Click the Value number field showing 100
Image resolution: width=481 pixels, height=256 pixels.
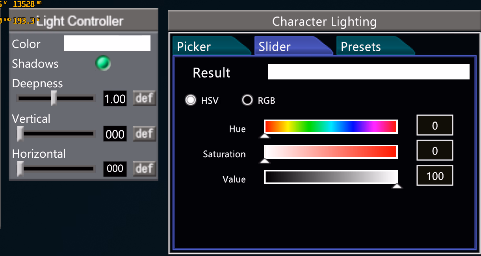tap(435, 176)
